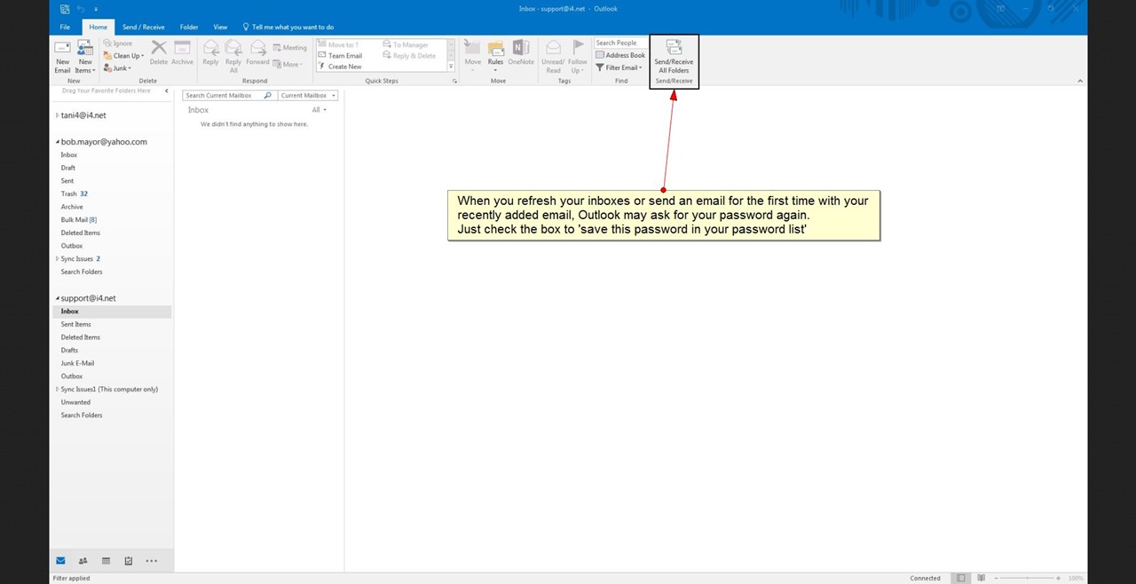Switch to Calendar view icon

click(106, 560)
